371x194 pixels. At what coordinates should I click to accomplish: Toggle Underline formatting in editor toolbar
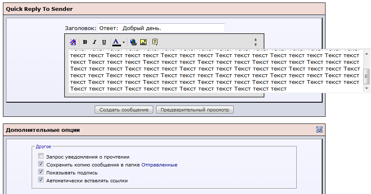[104, 42]
